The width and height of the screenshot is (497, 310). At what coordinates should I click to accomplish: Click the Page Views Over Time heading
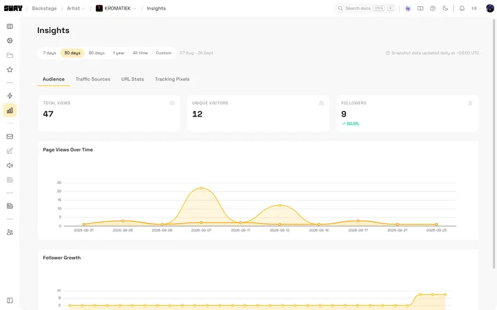point(68,149)
